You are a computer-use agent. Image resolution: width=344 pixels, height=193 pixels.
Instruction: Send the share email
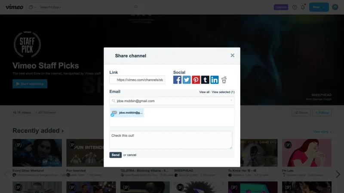[115, 155]
